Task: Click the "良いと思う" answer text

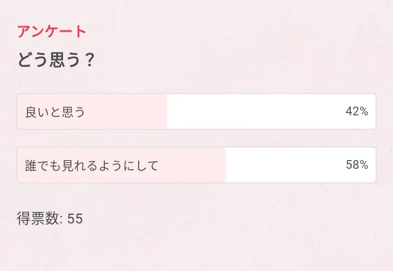Action: [55, 112]
